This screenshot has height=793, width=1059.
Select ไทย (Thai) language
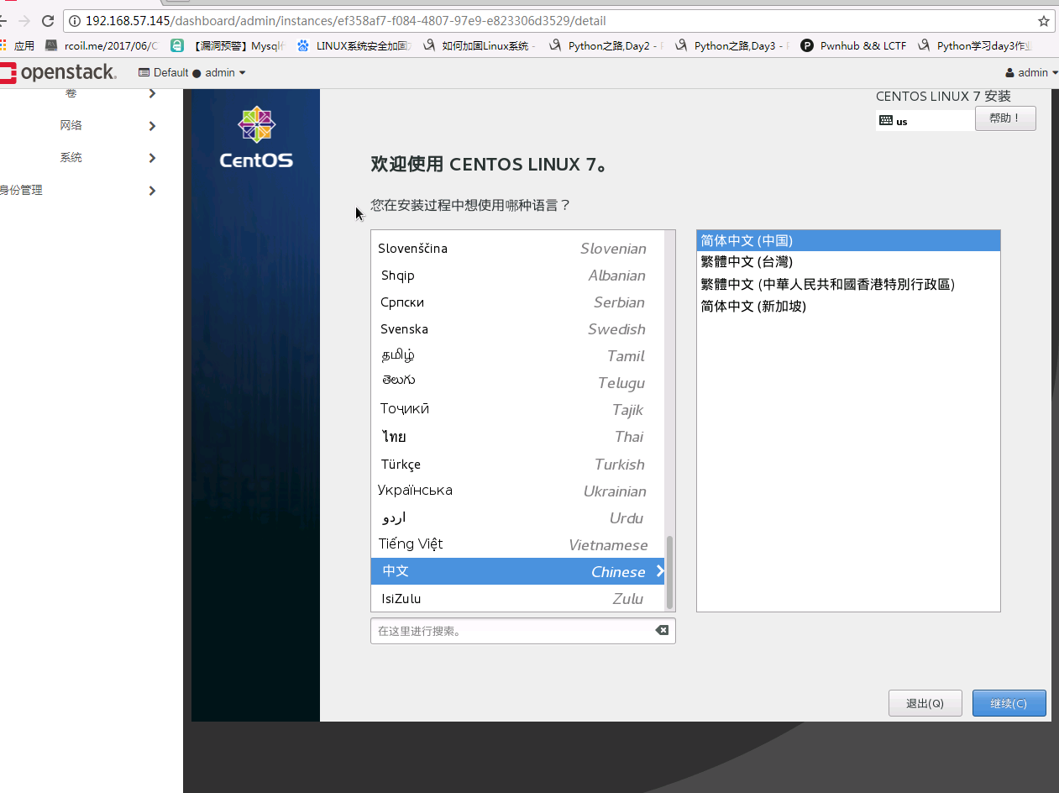[517, 437]
